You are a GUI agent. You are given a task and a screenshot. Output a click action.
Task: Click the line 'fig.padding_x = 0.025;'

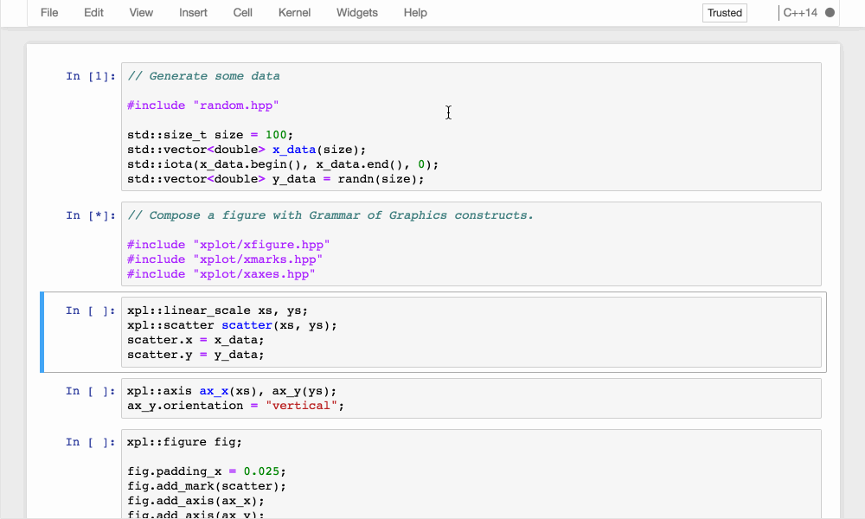pos(207,471)
